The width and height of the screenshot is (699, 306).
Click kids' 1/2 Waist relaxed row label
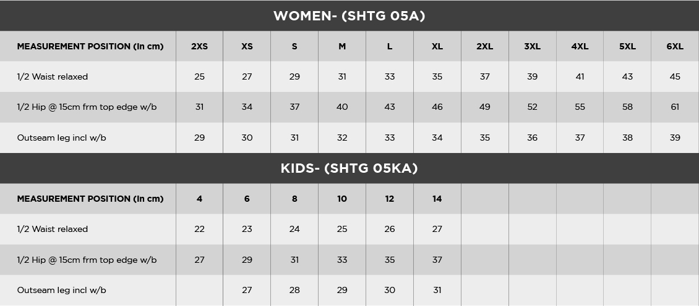point(53,229)
